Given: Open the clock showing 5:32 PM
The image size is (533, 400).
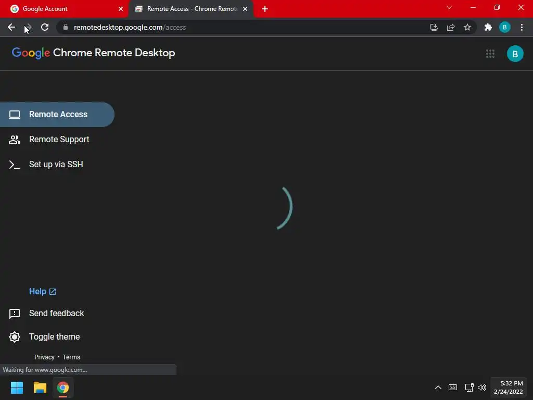Looking at the screenshot, I should (508, 387).
